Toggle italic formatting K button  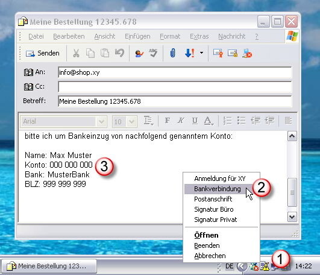pyautogui.click(x=181, y=121)
